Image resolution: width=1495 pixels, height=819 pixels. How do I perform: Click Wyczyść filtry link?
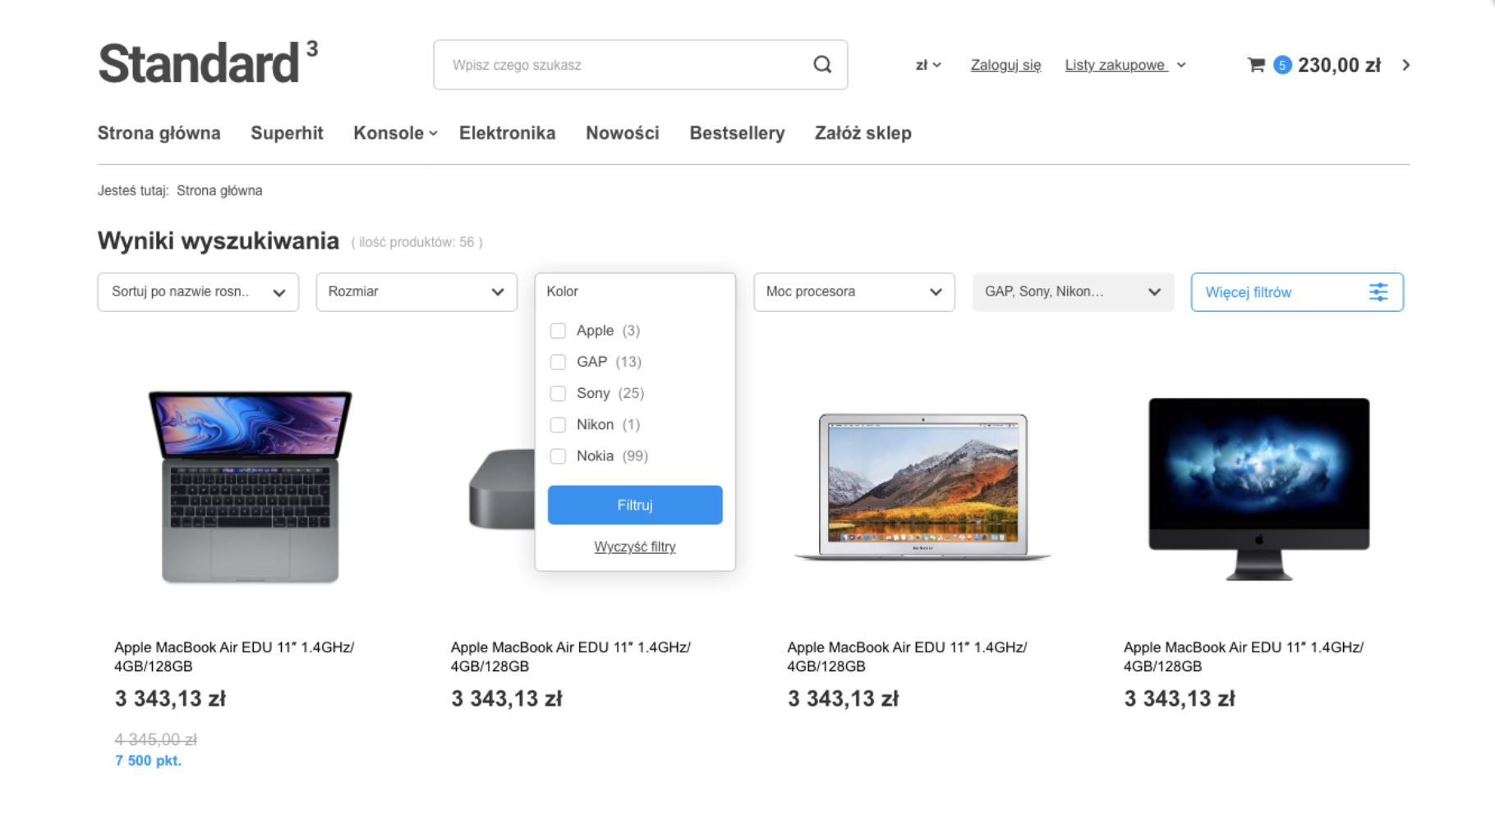pos(635,547)
